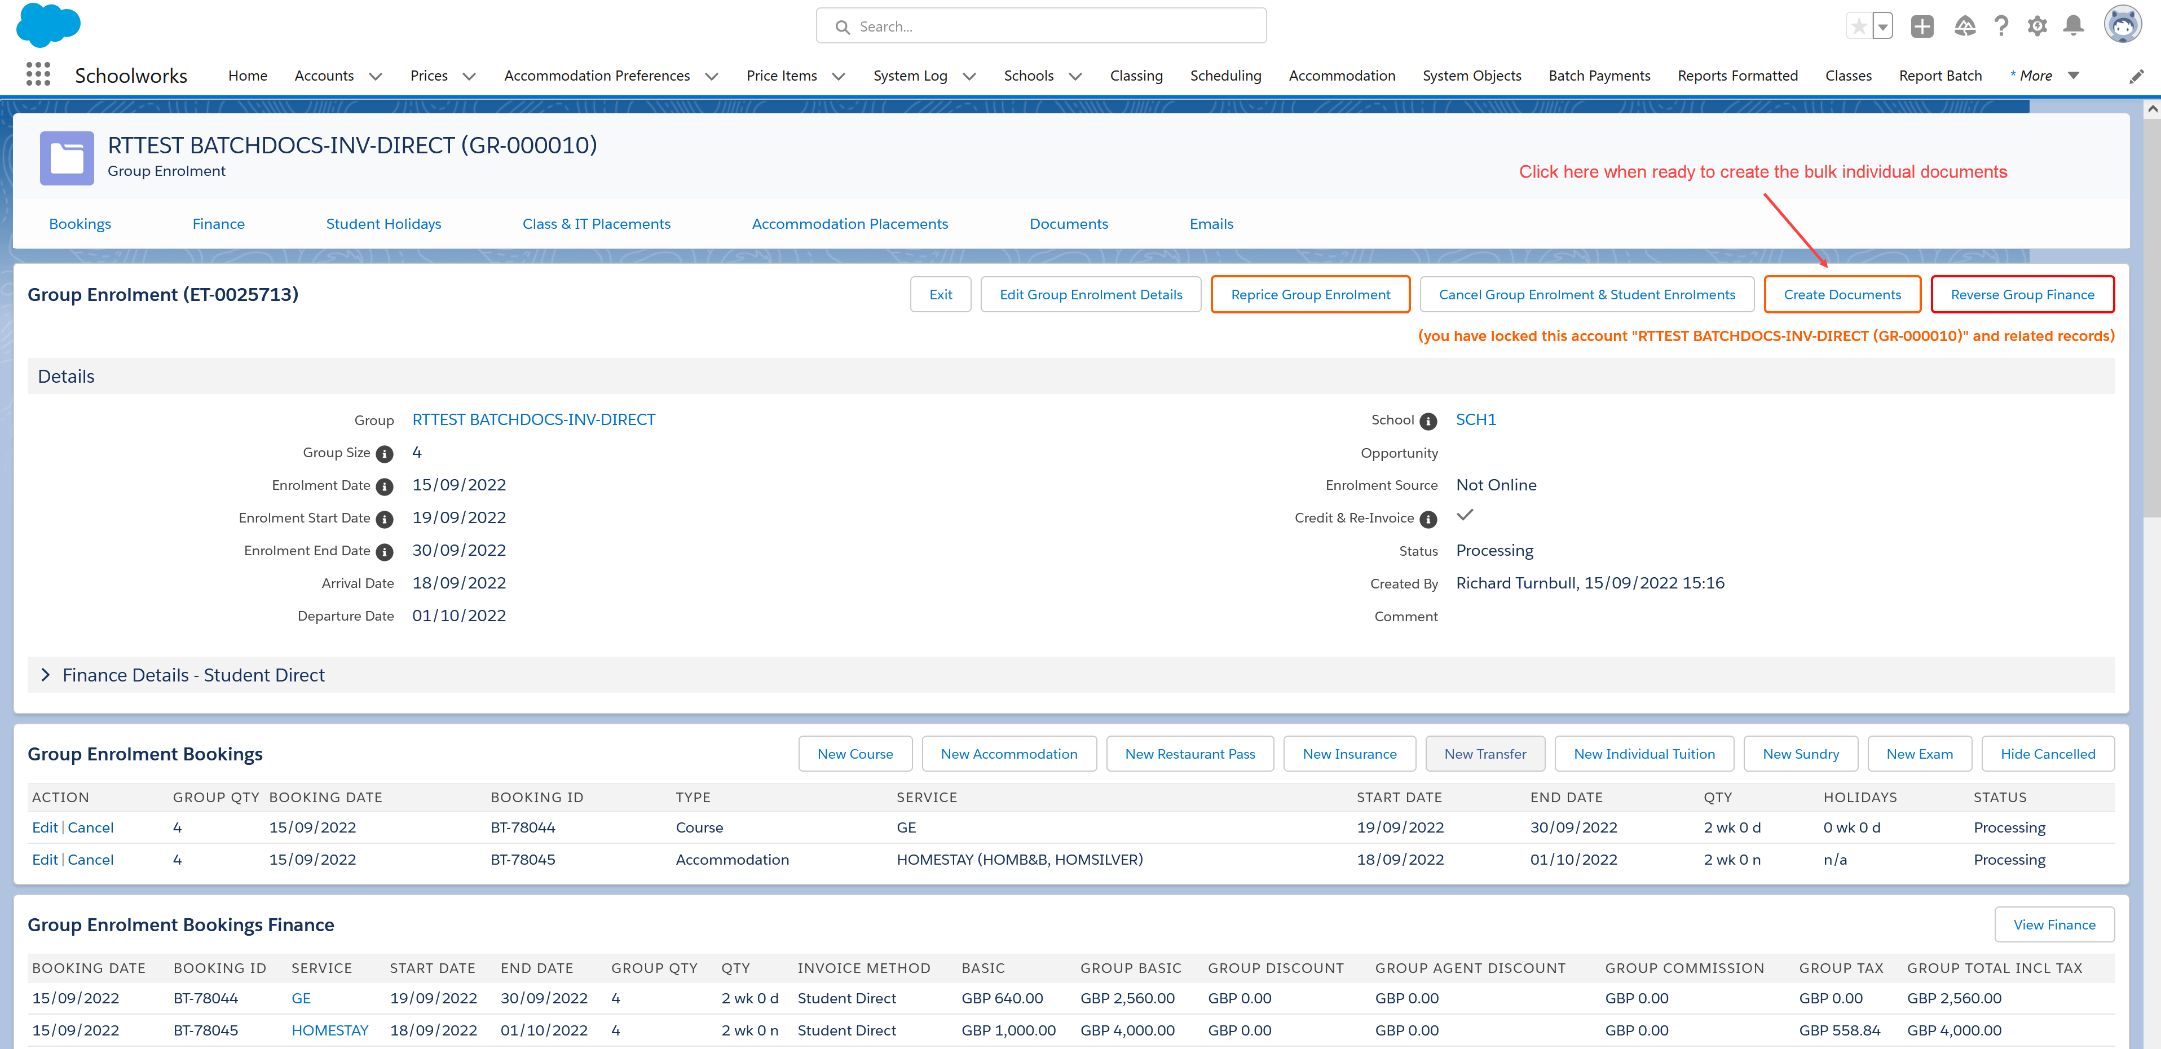Click into the global Search field
Image resolution: width=2161 pixels, height=1049 pixels.
click(1040, 27)
